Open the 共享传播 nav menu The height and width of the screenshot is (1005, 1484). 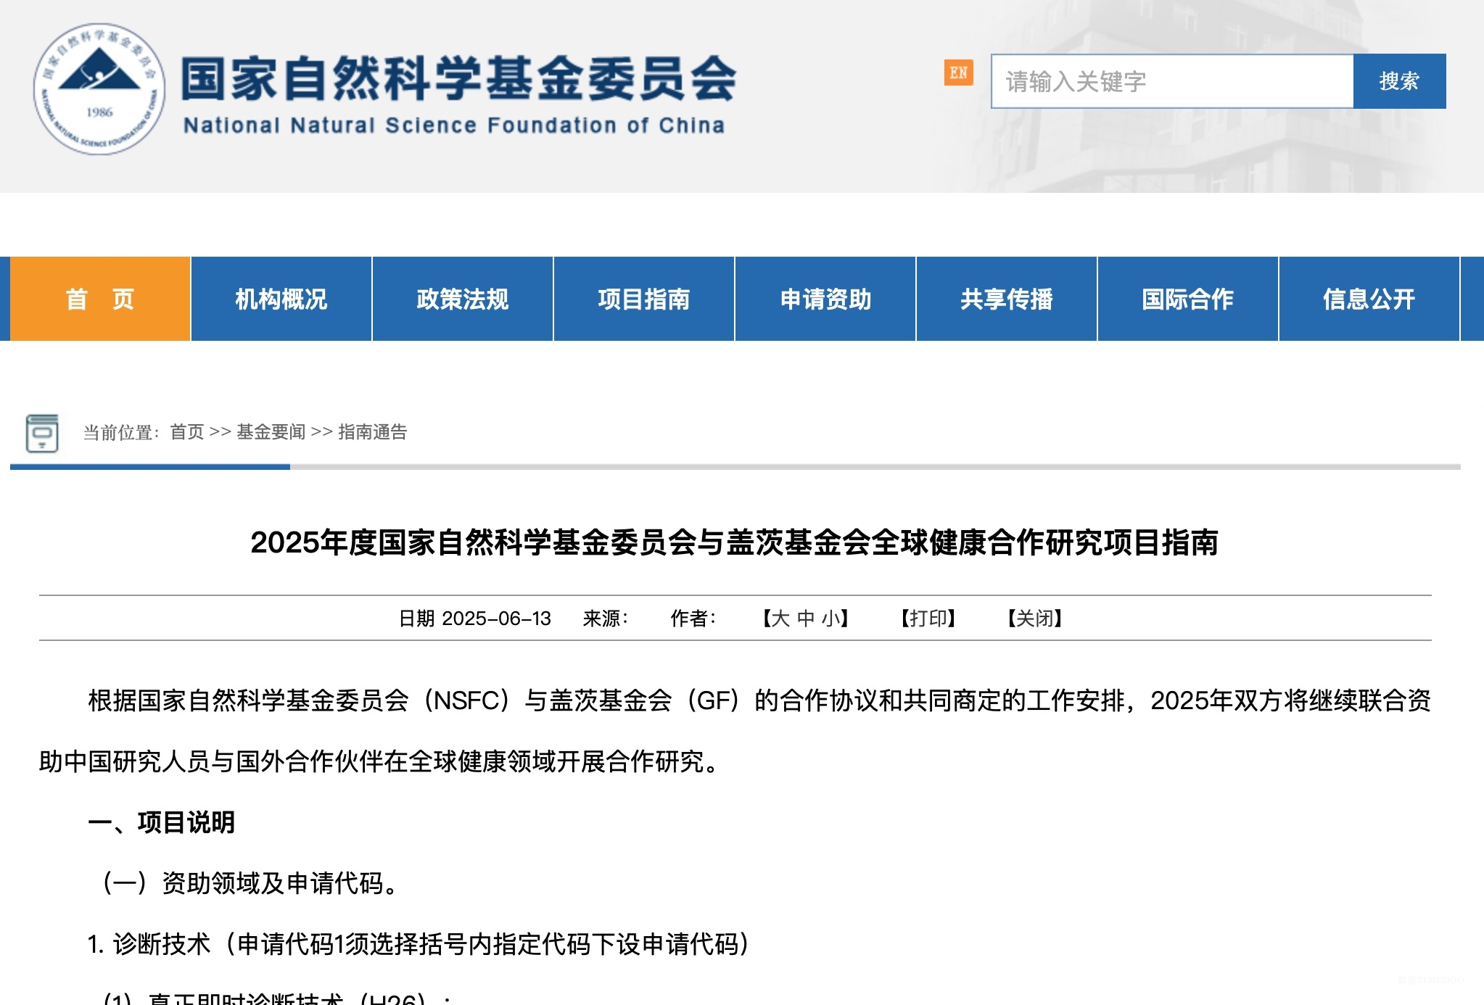pyautogui.click(x=1007, y=299)
